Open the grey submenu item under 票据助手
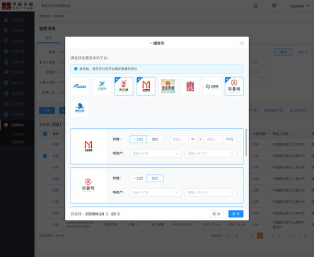 tap(18, 134)
